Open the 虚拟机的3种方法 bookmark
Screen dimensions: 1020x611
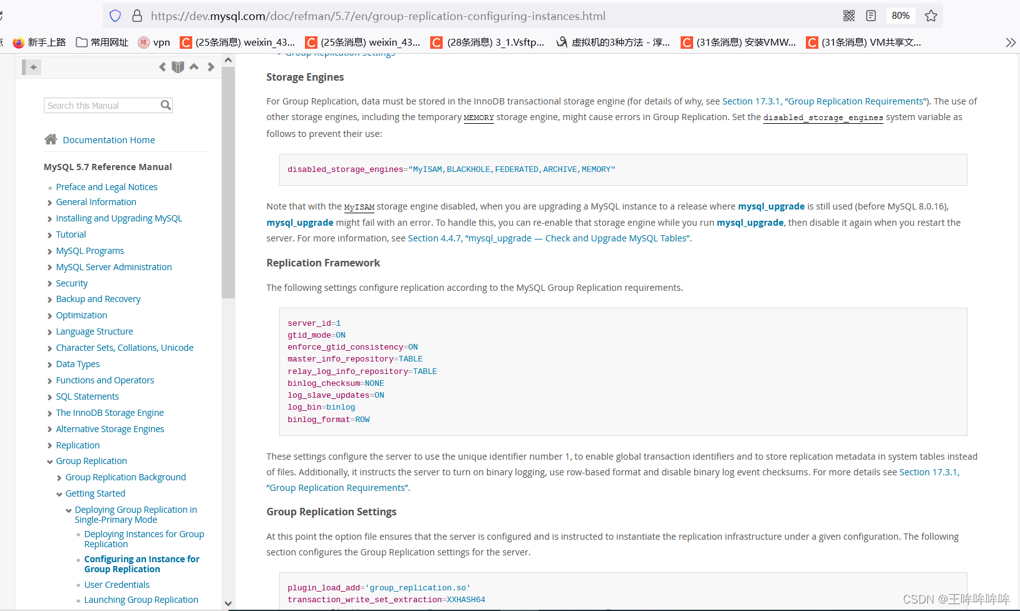coord(614,43)
